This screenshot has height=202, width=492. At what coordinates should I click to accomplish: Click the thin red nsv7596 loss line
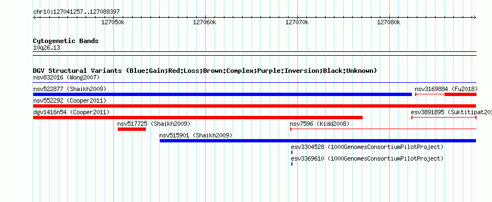[383, 129]
